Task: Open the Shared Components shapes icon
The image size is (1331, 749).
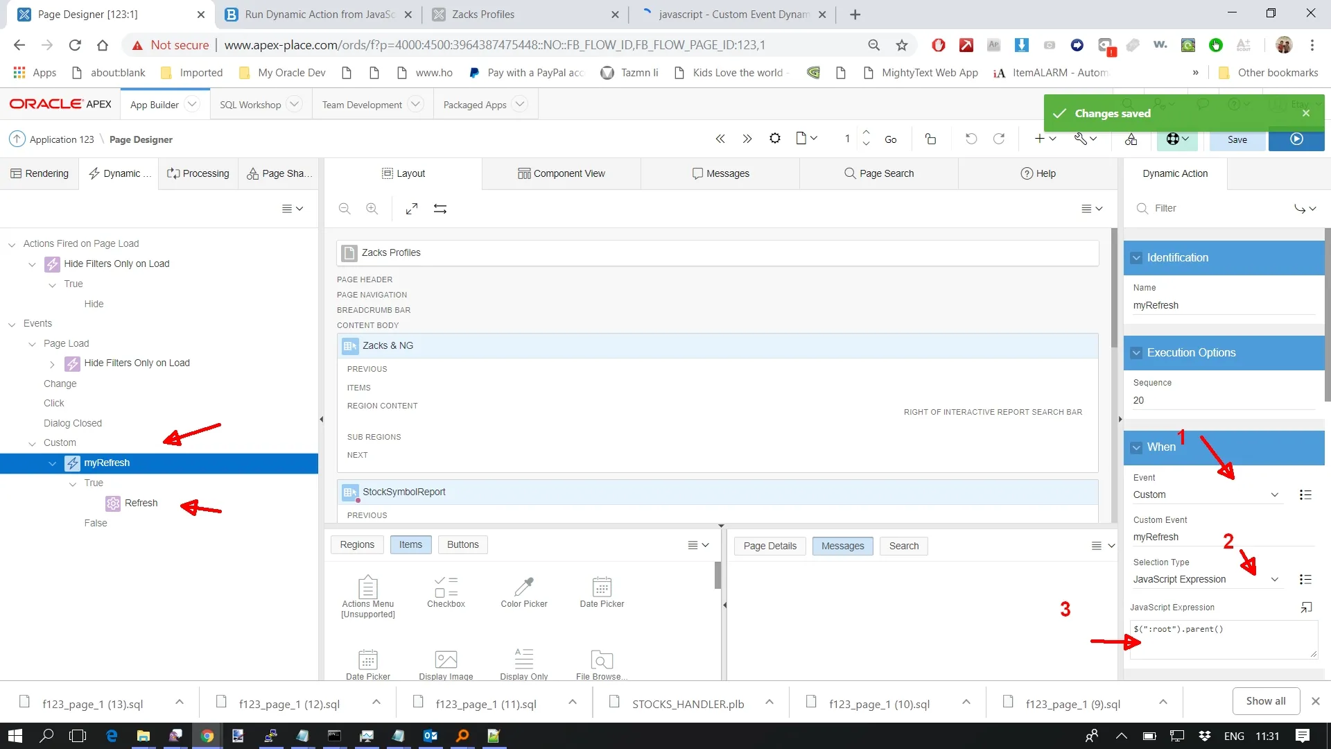Action: [x=1131, y=139]
